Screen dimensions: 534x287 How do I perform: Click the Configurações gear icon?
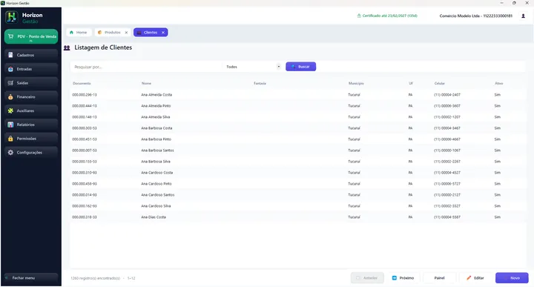click(x=10, y=153)
